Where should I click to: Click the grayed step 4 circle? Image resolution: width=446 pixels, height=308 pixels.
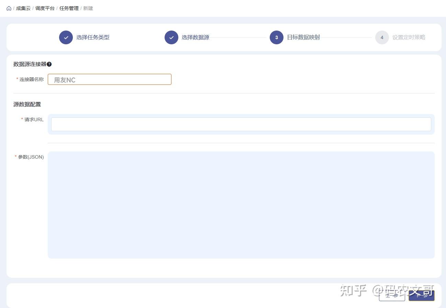[382, 37]
